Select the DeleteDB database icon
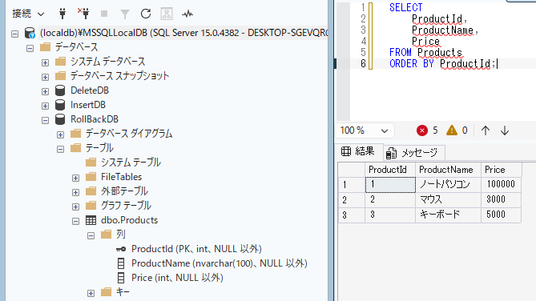This screenshot has height=301, width=536. (x=60, y=90)
